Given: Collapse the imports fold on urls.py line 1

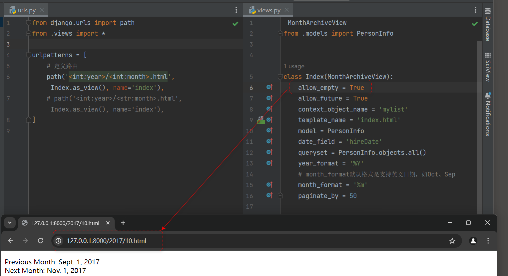Looking at the screenshot, I should (x=29, y=23).
